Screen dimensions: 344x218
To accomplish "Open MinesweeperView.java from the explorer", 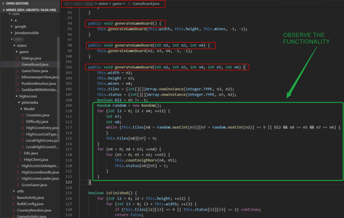I will (40, 77).
